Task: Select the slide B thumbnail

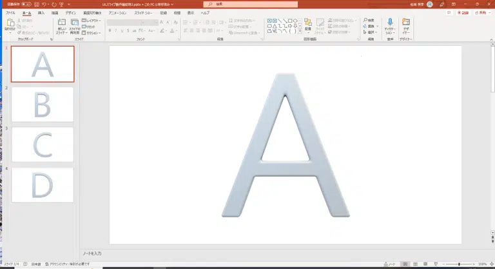Action: coord(43,104)
